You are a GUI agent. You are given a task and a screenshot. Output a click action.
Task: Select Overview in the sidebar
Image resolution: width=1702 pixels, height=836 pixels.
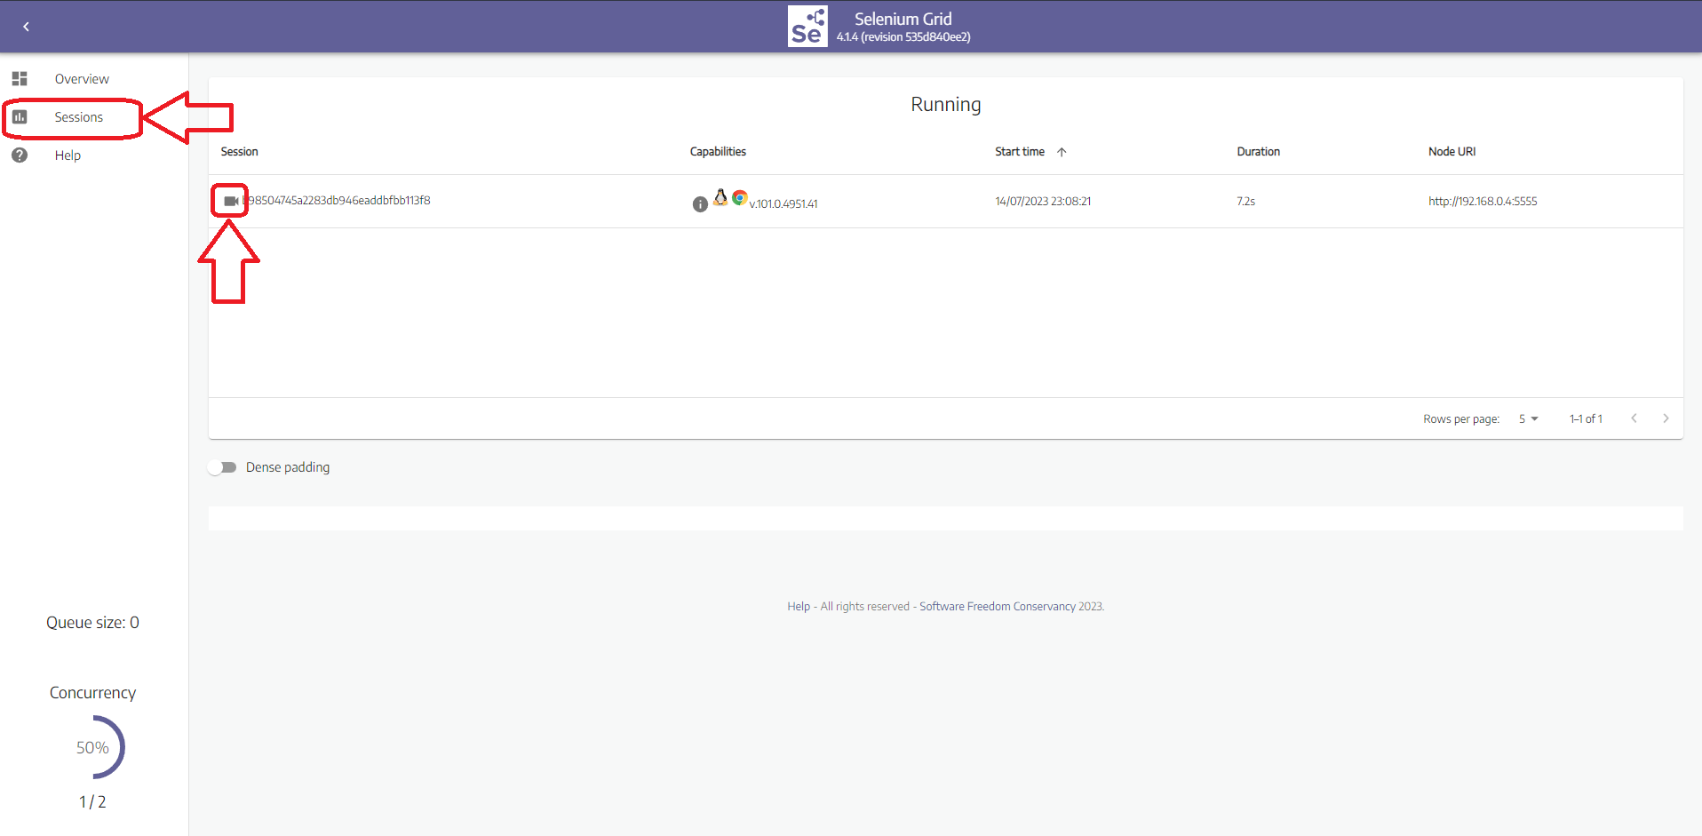pyautogui.click(x=82, y=78)
